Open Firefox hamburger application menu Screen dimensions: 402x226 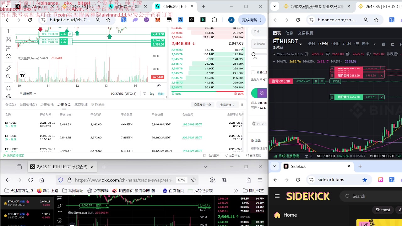coord(260,180)
